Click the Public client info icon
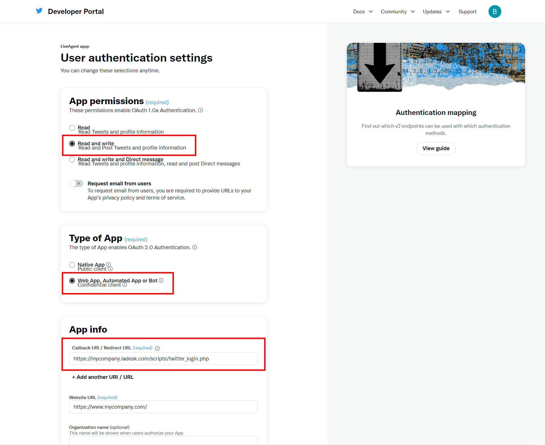 point(110,269)
